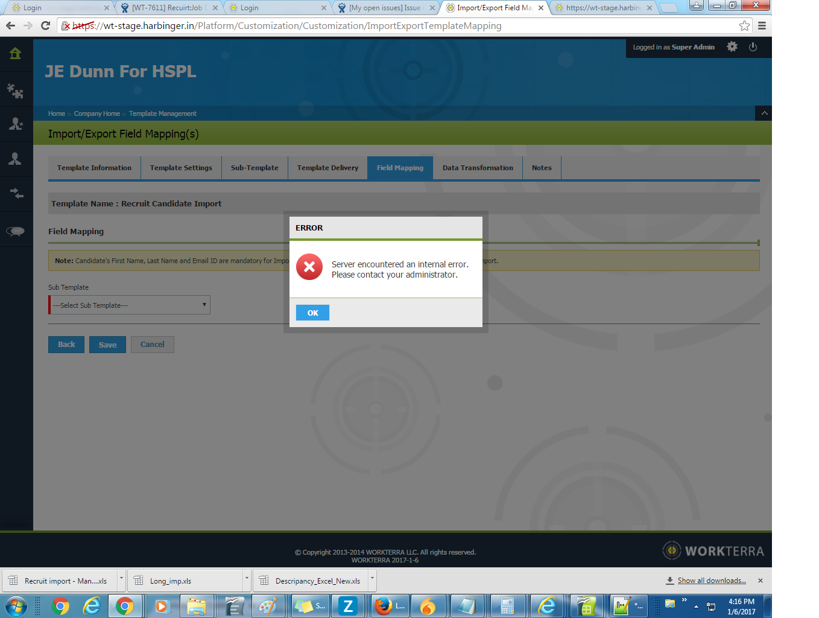
Task: Open dropdown arrow for Long_imp.xls download
Action: (x=247, y=579)
